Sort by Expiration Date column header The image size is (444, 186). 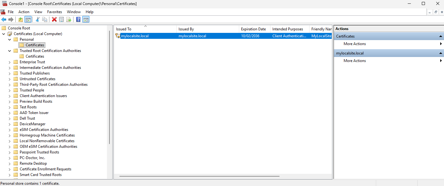pos(253,29)
